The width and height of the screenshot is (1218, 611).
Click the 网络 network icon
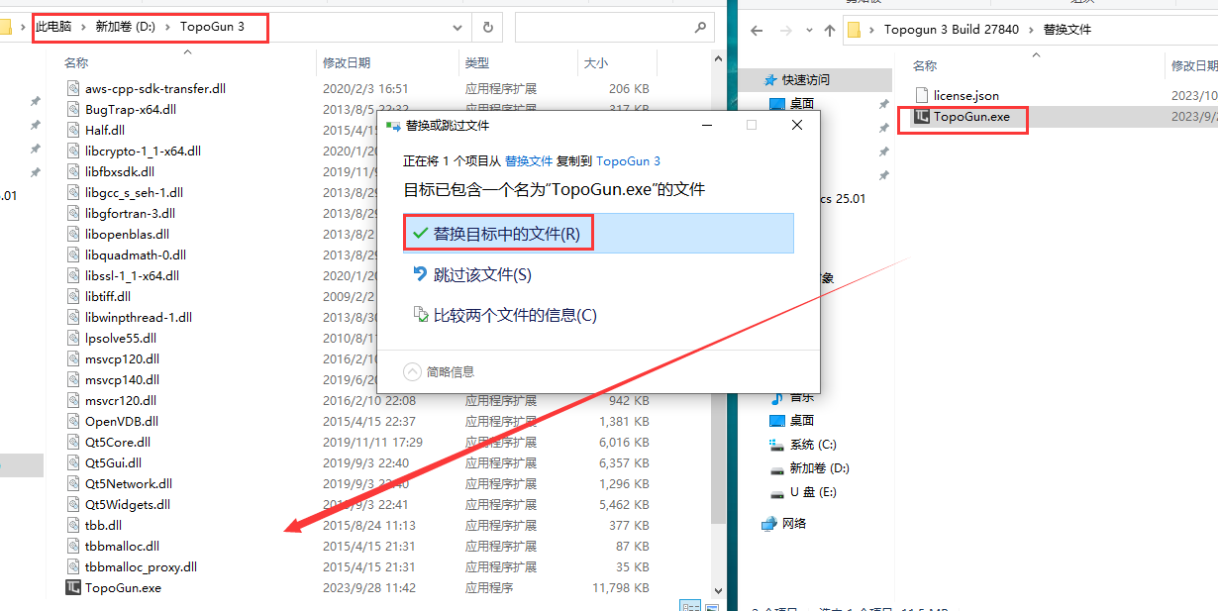[768, 523]
